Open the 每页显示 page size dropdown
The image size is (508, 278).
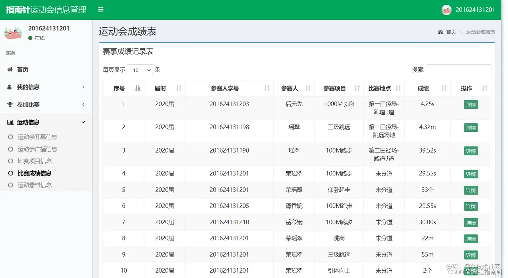coord(140,70)
